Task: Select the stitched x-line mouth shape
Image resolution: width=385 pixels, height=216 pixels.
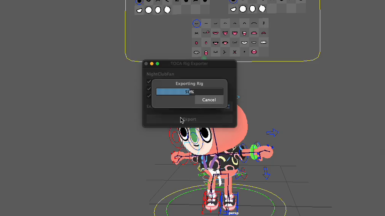Action: tap(196, 33)
